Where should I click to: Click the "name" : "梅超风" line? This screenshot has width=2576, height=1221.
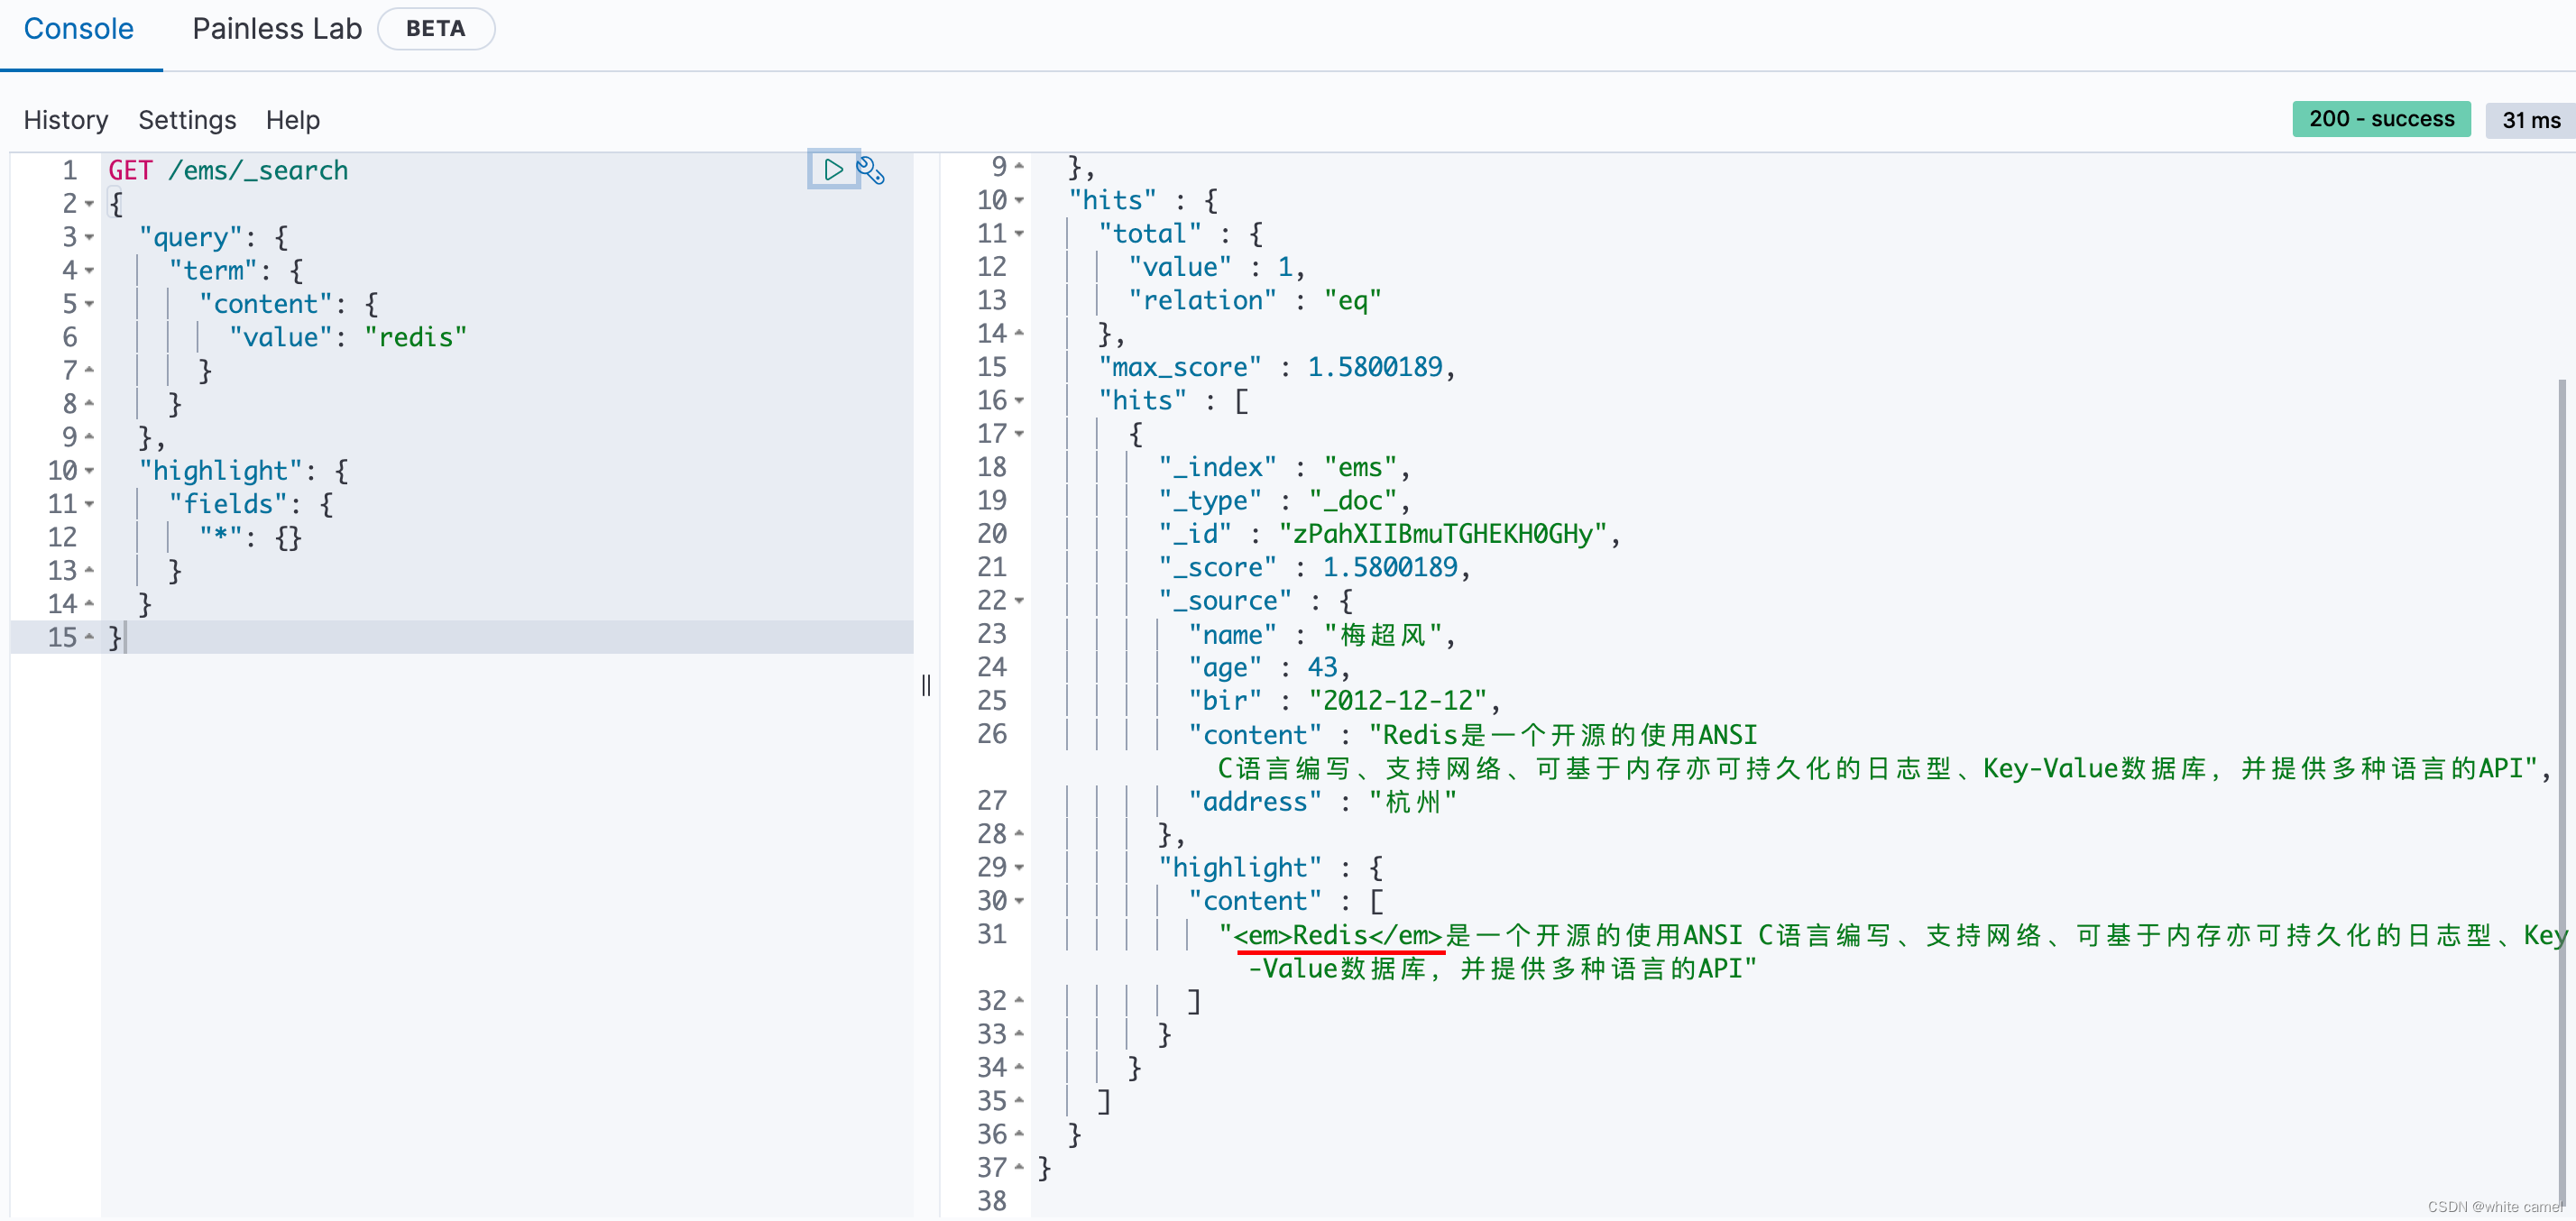point(1321,634)
